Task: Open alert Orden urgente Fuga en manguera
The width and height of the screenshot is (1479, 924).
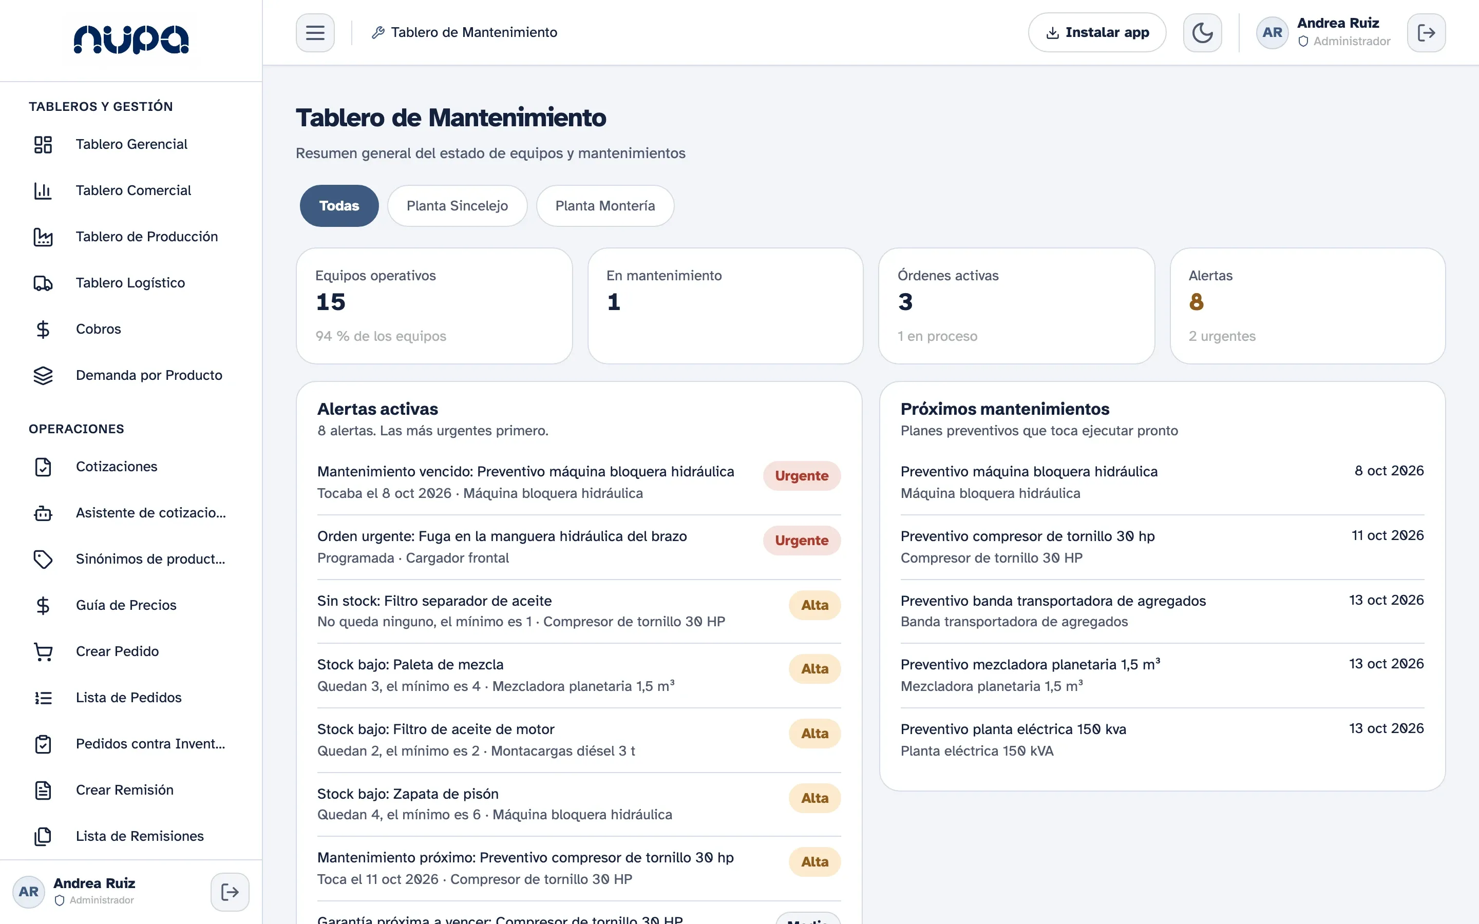Action: point(579,547)
